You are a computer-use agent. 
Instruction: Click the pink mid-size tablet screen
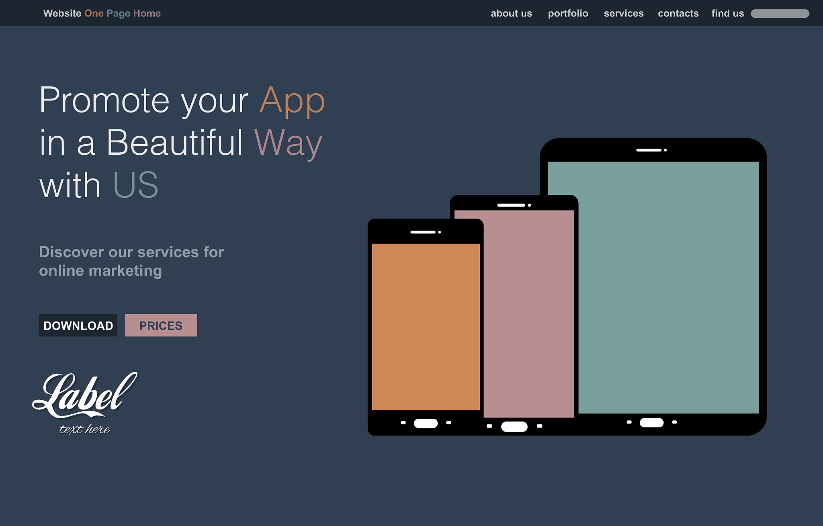[528, 313]
